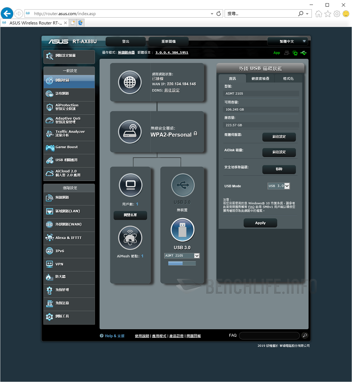Screen dimensions: 352x382
Task: Click the 重新開機 reboot button
Action: tap(169, 42)
